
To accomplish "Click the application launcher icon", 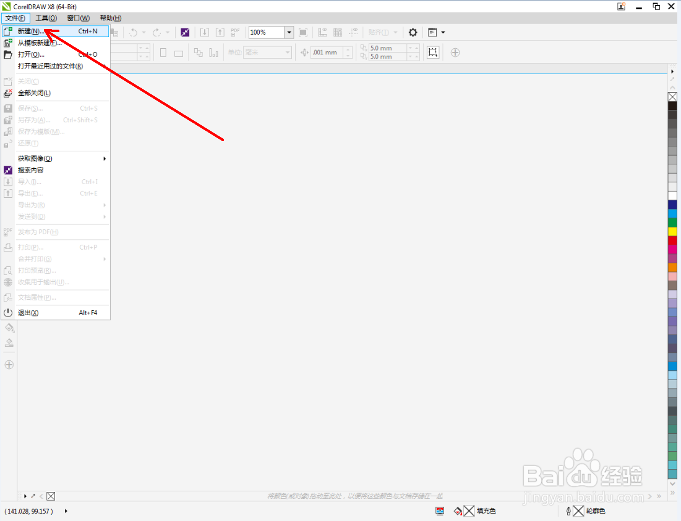I will (x=432, y=32).
